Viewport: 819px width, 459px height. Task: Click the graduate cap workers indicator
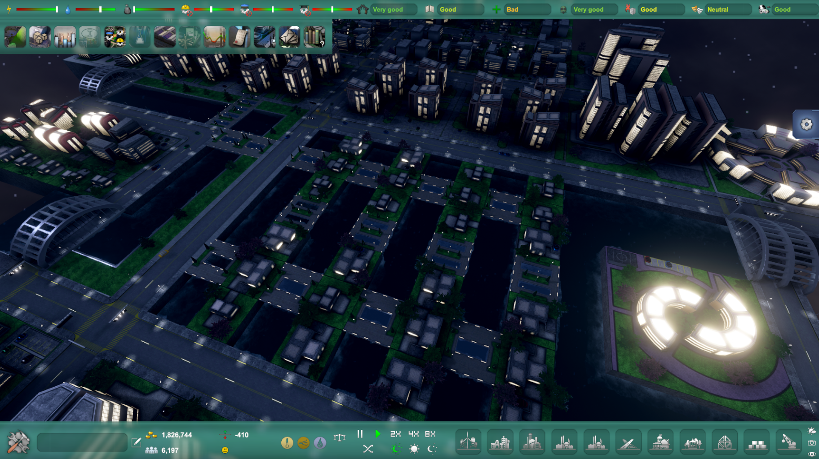click(305, 9)
